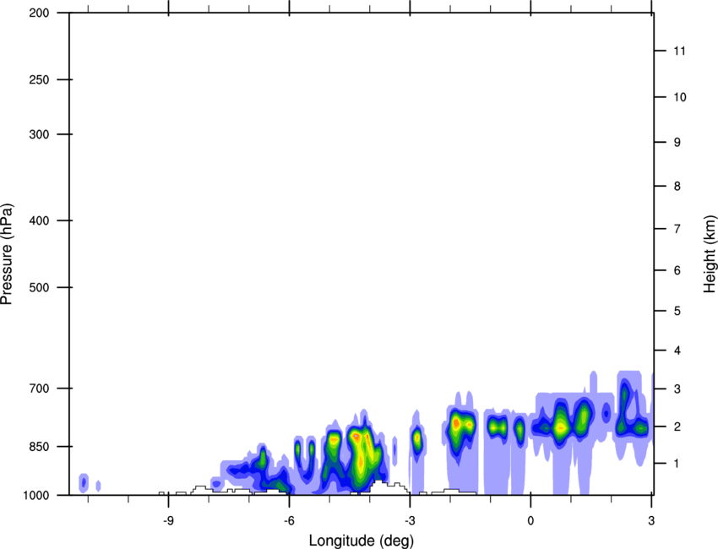
Task: Select the 200 hPa tick label
Action: click(39, 14)
